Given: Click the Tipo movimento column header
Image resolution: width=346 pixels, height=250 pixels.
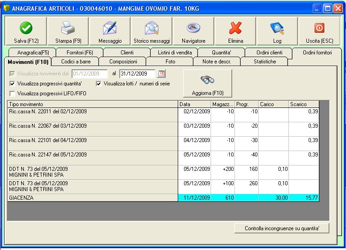Looking at the screenshot, I should [92, 104].
